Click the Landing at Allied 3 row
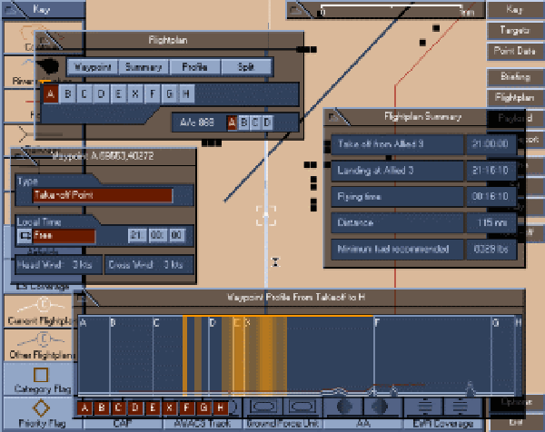Viewport: 545px width, 432px height. 423,171
